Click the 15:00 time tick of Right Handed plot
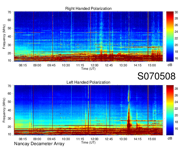The height and width of the screenshot is (147, 181). coord(152,65)
